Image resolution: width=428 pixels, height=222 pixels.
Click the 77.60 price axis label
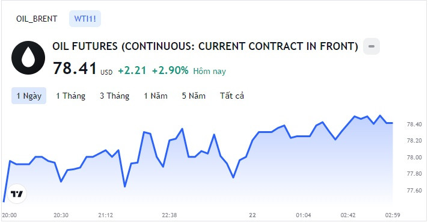[x=414, y=190]
